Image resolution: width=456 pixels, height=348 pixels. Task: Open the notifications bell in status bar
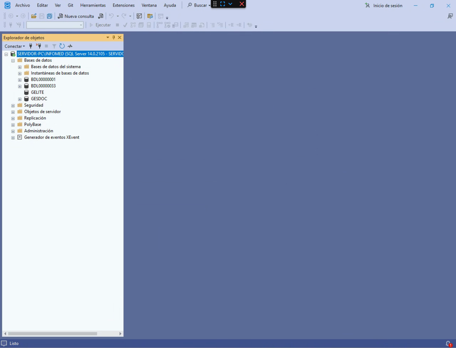tap(449, 343)
